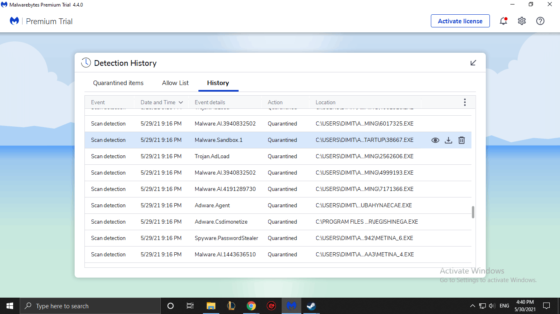Select Adware.Csdimonetize detection entry

[x=278, y=222]
